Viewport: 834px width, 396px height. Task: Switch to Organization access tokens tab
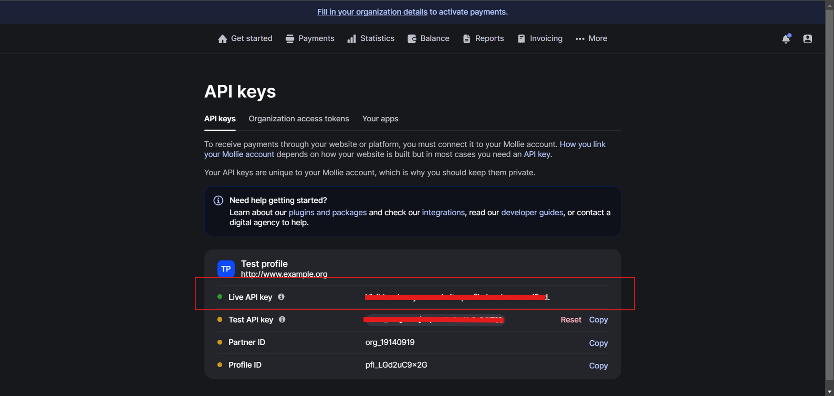(x=299, y=119)
